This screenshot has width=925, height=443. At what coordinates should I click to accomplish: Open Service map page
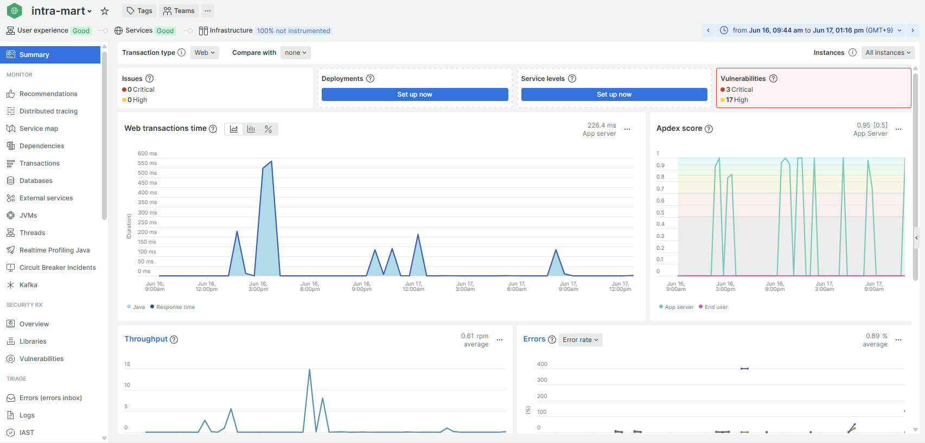[x=39, y=129]
